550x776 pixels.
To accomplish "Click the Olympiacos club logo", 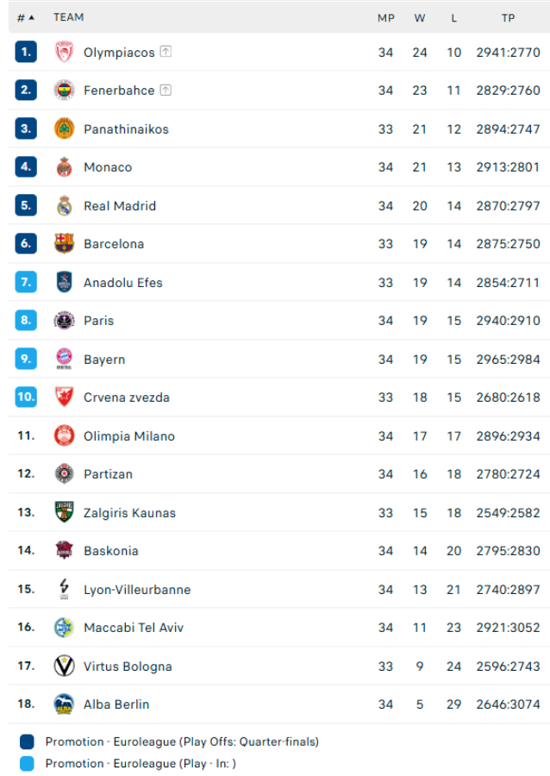I will tap(64, 52).
